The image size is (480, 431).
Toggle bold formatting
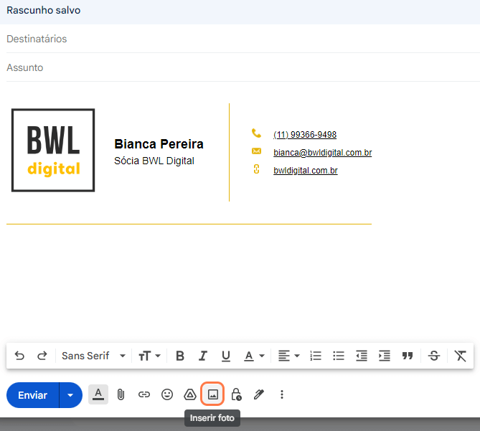[x=180, y=356]
